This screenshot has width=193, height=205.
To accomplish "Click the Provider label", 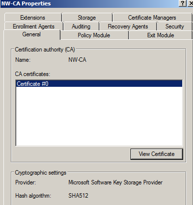I will coord(26,182).
